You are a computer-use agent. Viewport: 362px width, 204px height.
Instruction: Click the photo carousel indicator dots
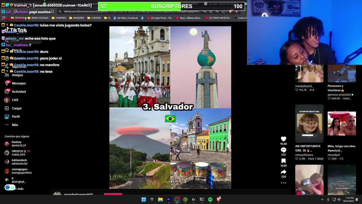[170, 182]
